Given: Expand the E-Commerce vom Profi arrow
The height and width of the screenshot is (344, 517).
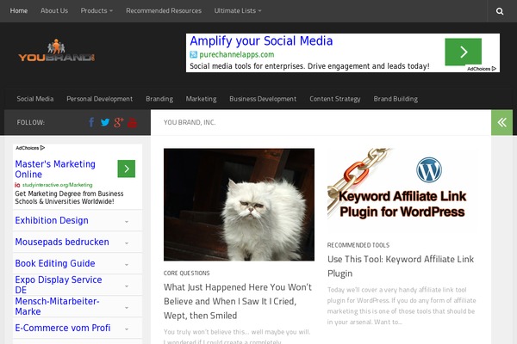Looking at the screenshot, I should coord(127,329).
